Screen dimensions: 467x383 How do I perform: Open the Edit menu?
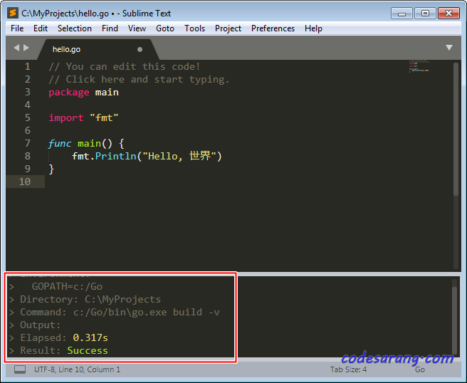click(x=41, y=28)
